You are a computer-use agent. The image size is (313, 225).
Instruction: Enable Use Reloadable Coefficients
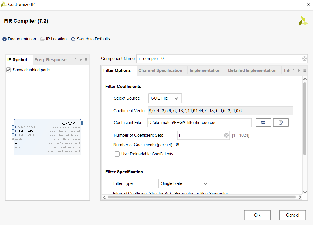click(117, 154)
